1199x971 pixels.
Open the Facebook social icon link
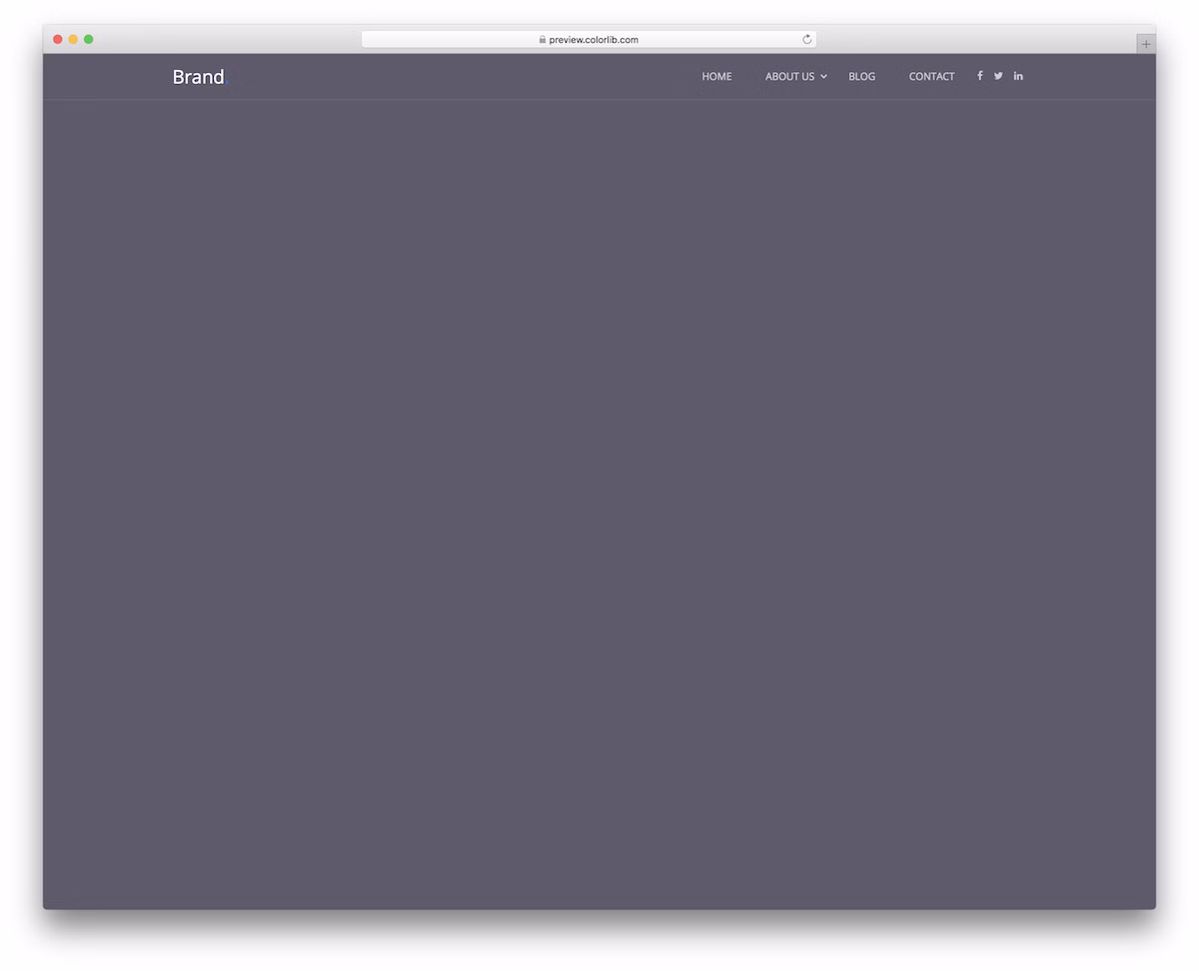tap(979, 76)
